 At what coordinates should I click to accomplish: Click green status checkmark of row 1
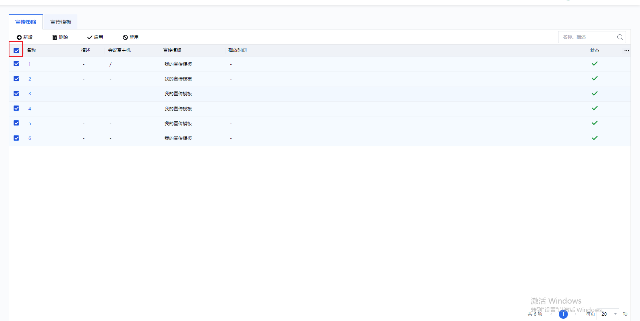coord(594,64)
